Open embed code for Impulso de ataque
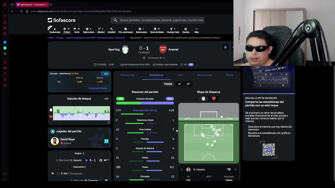Screen dimensions: 335x188 tap(106, 99)
